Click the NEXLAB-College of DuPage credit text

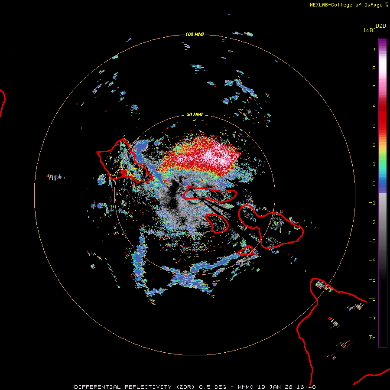(346, 5)
